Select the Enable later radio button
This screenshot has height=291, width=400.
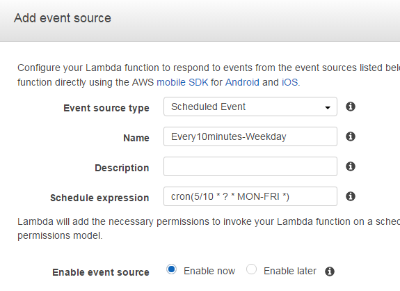[252, 269]
